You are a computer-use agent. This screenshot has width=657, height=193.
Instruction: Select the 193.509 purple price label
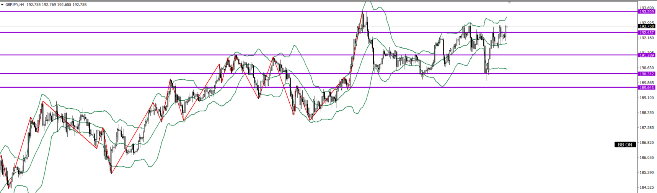coord(646,12)
